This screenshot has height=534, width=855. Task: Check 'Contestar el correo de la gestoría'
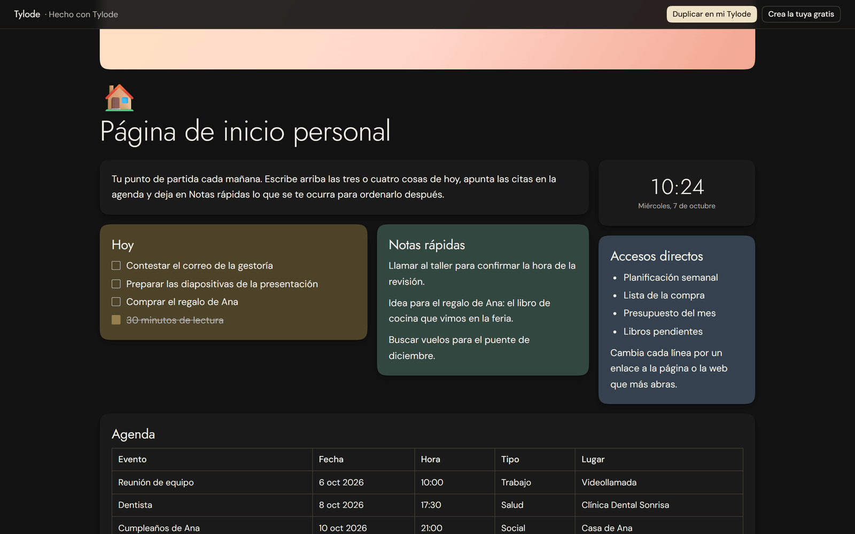pyautogui.click(x=116, y=265)
